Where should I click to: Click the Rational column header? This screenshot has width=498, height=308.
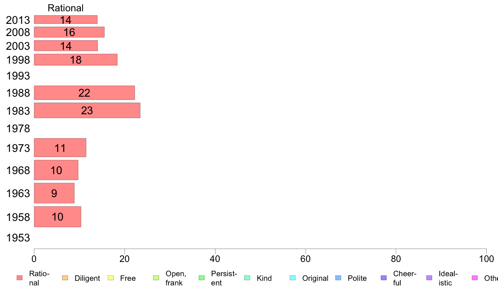pyautogui.click(x=65, y=8)
